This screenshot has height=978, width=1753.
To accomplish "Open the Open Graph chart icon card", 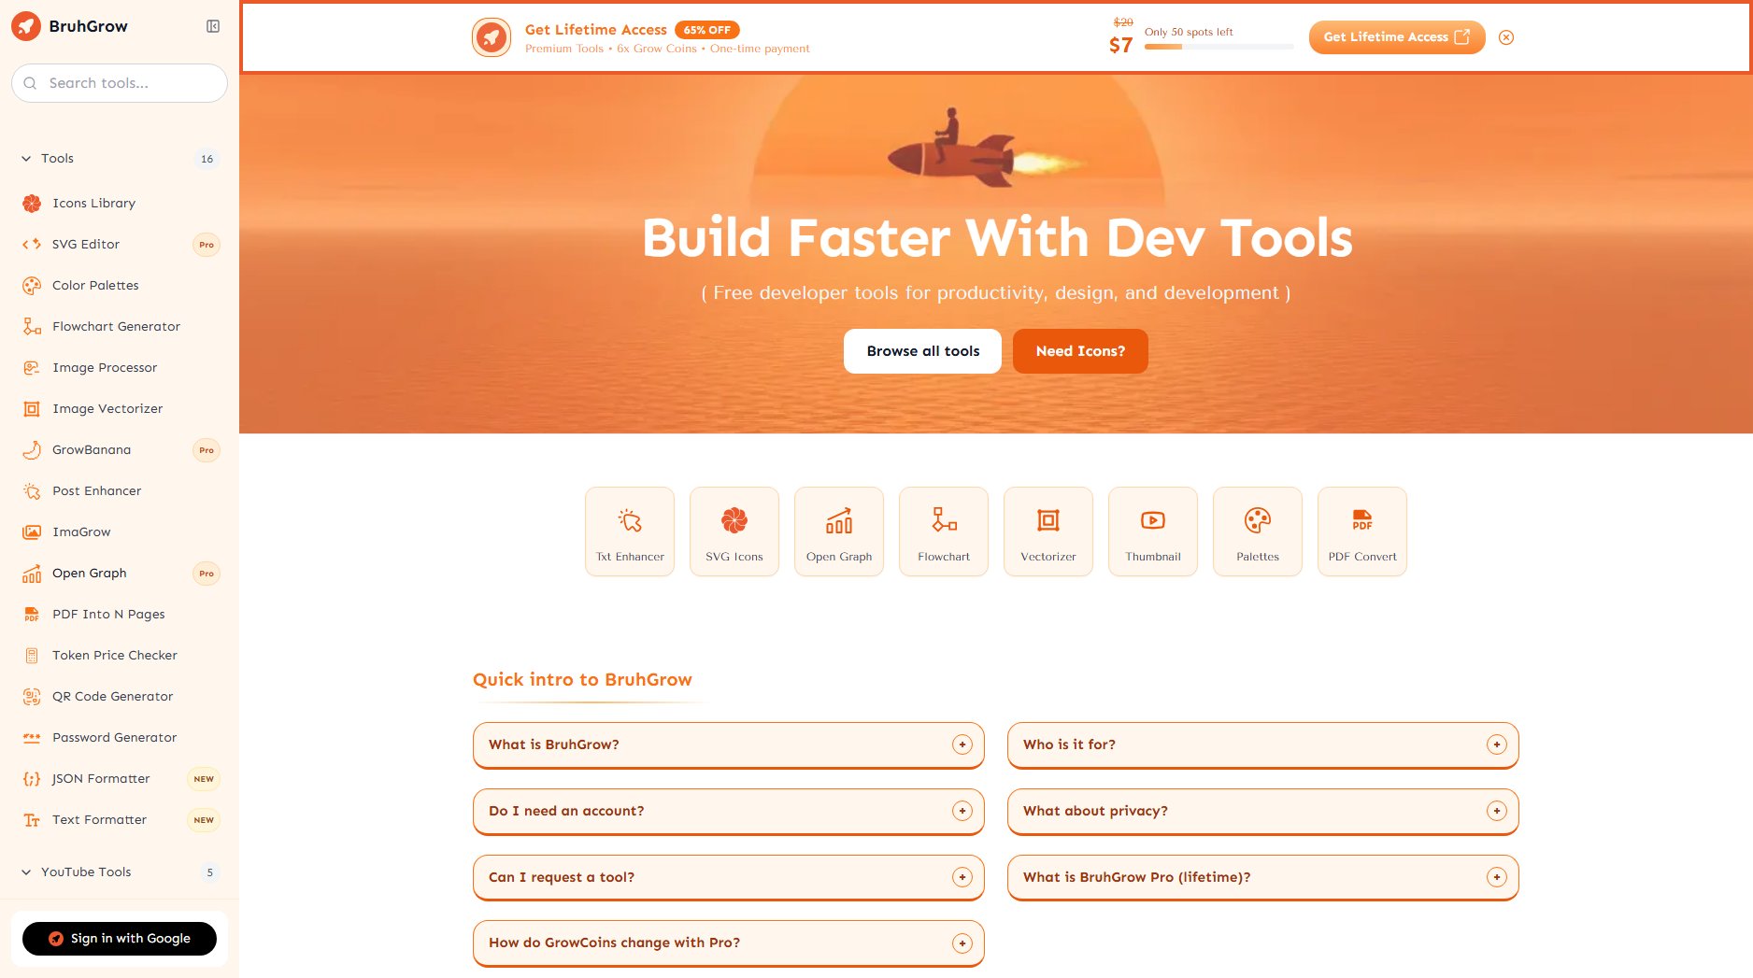I will coord(839,532).
